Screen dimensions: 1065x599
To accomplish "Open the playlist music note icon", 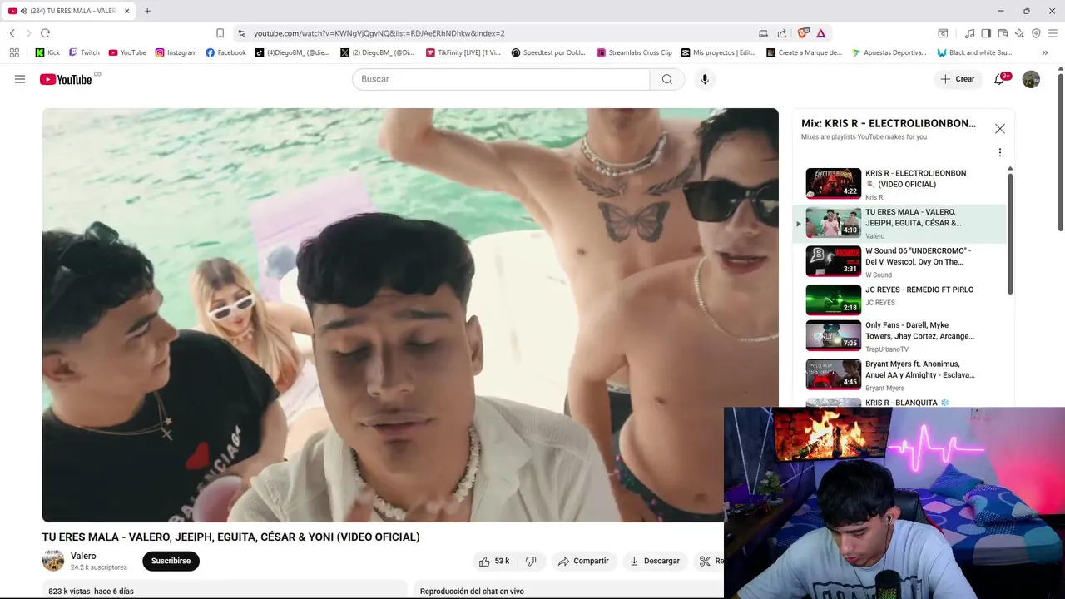I will point(969,33).
